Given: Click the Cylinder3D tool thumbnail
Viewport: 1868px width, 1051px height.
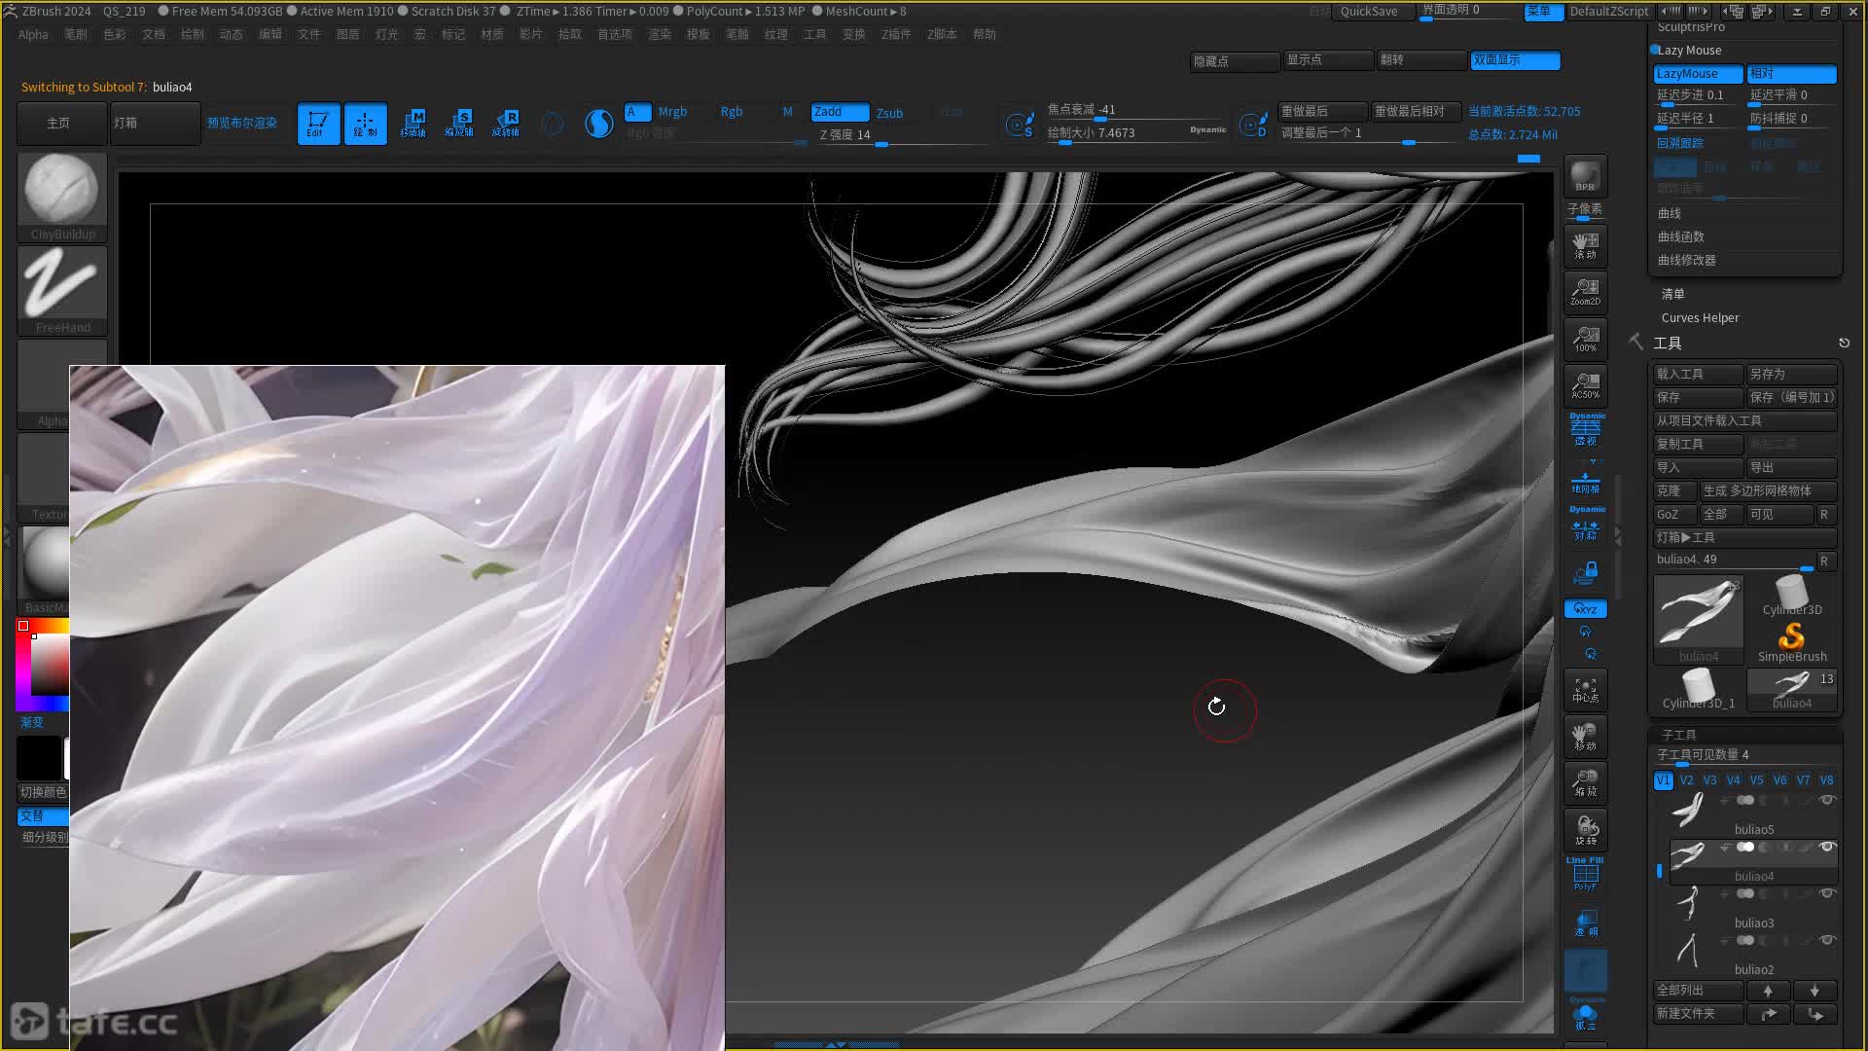Looking at the screenshot, I should 1791,596.
